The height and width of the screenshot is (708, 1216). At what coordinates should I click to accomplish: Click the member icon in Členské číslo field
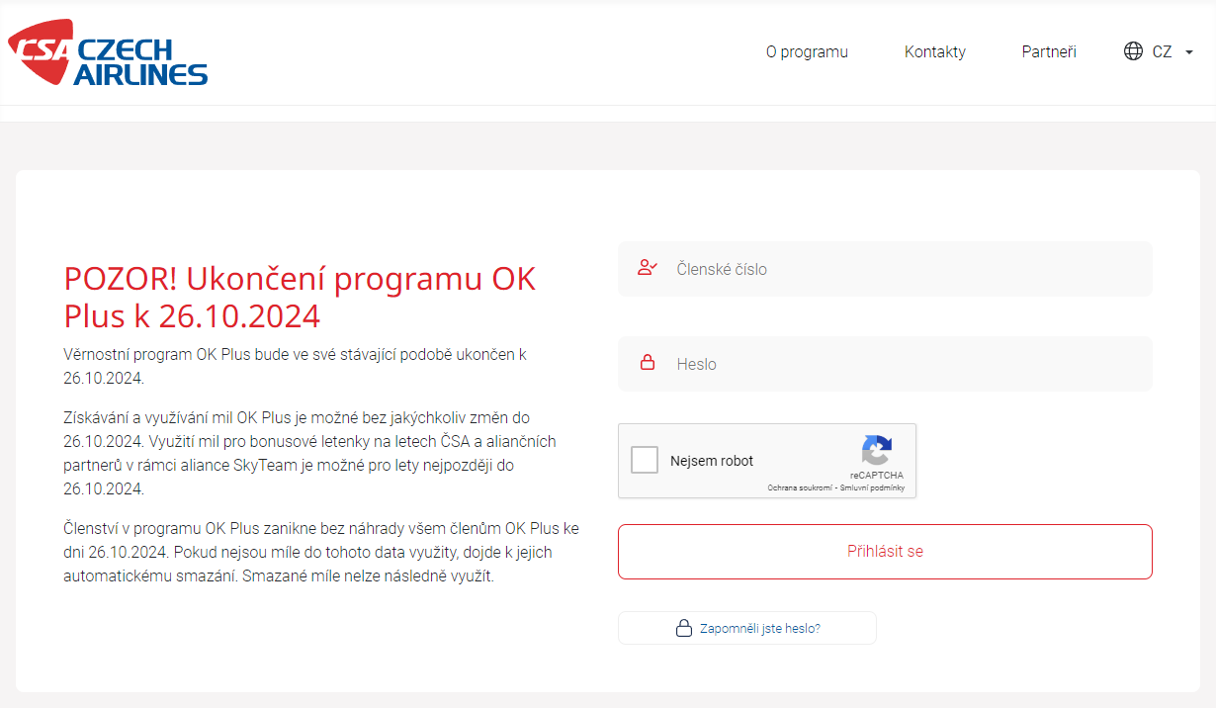pyautogui.click(x=648, y=268)
